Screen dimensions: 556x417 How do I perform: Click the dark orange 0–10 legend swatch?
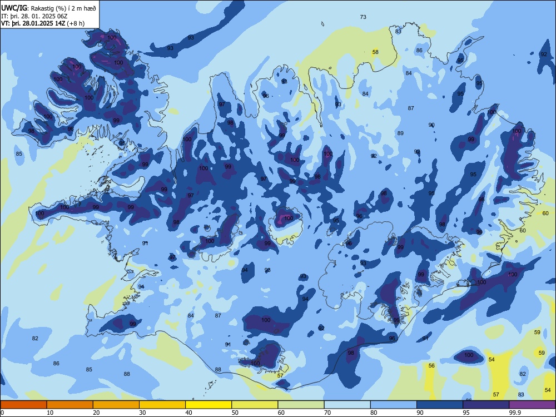pyautogui.click(x=23, y=405)
